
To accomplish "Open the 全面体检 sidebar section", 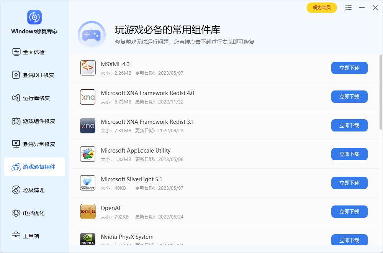I will tap(34, 52).
